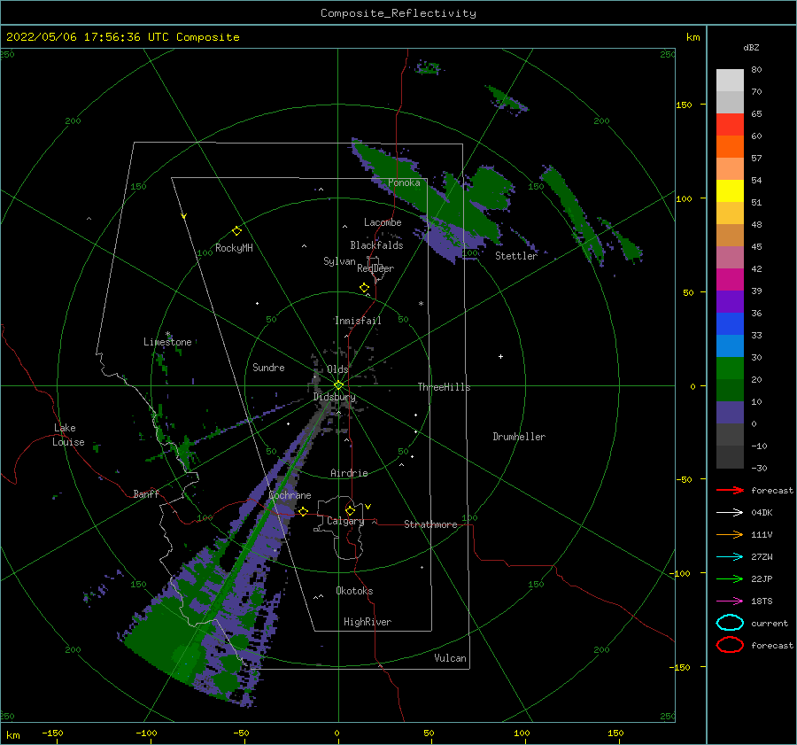Select the yellow diamond marker below RedDeer
The height and width of the screenshot is (745, 797).
tap(365, 288)
